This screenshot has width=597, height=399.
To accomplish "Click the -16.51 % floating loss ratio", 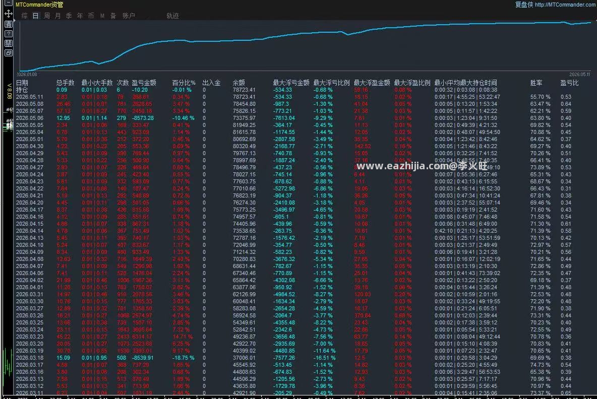I will [x=324, y=358].
